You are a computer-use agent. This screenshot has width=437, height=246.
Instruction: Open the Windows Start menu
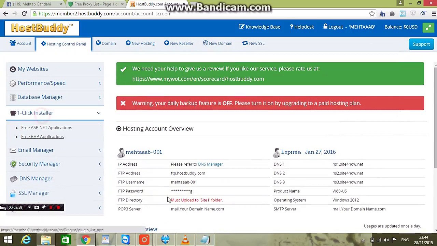pos(8,240)
